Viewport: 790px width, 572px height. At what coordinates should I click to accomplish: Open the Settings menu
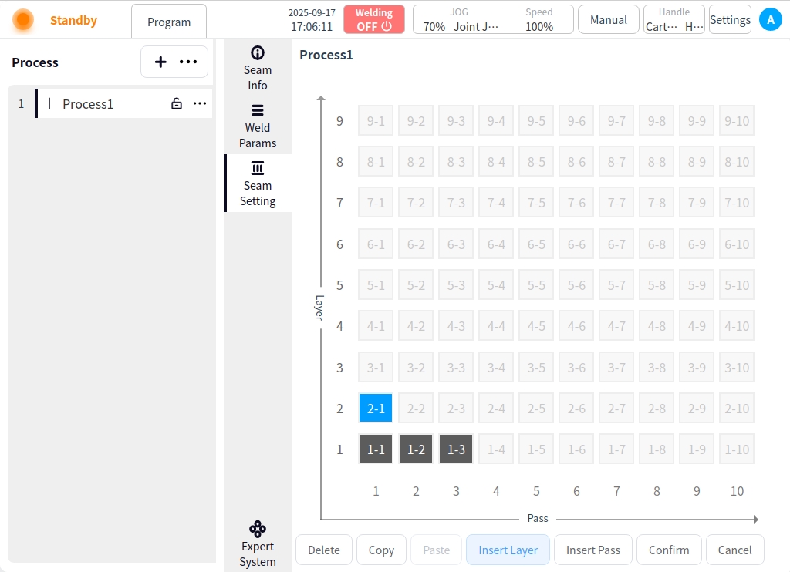[730, 20]
